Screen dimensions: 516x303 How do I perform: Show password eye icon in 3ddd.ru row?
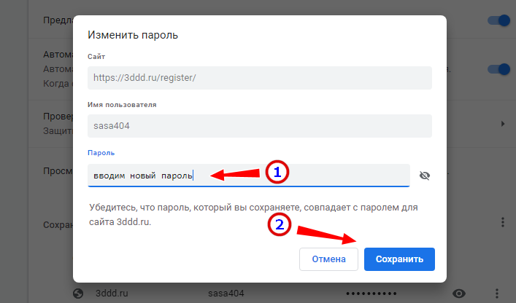(x=459, y=293)
